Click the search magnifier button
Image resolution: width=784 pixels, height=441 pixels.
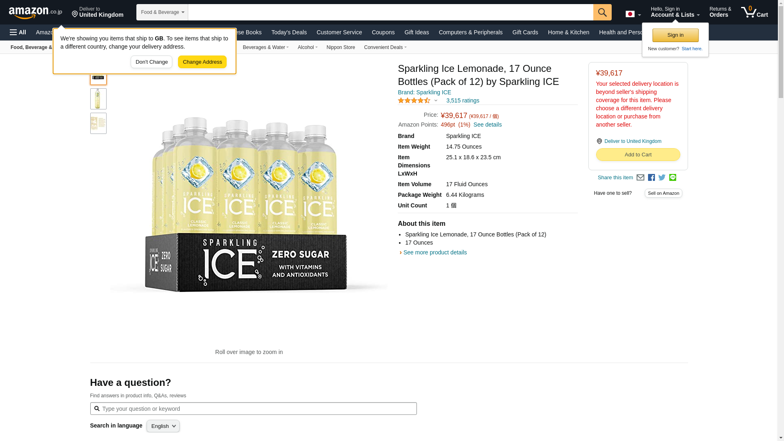[602, 12]
